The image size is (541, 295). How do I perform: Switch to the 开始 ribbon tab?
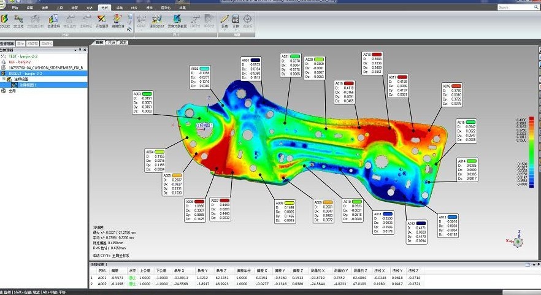[15, 7]
